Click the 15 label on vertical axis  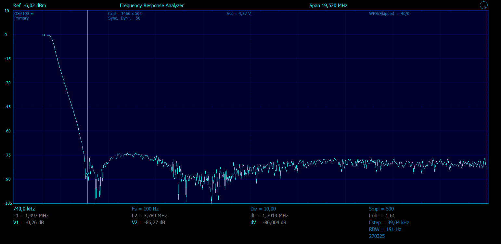7,11
